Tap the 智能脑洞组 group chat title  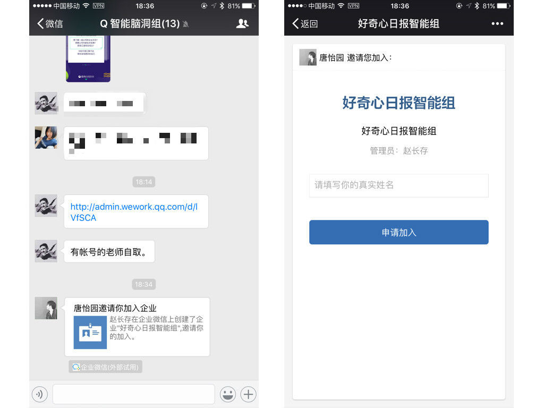(x=140, y=23)
